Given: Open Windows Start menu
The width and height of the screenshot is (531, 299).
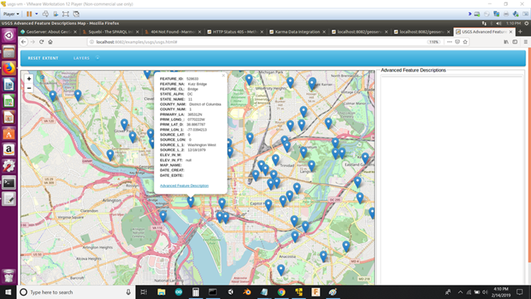Looking at the screenshot, I should coord(8,292).
